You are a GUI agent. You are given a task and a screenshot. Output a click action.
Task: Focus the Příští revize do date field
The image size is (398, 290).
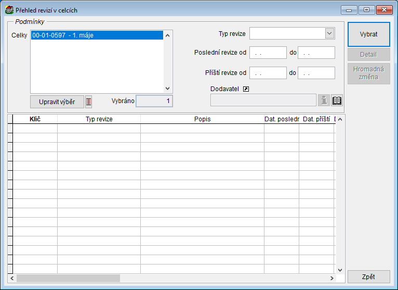(316, 73)
